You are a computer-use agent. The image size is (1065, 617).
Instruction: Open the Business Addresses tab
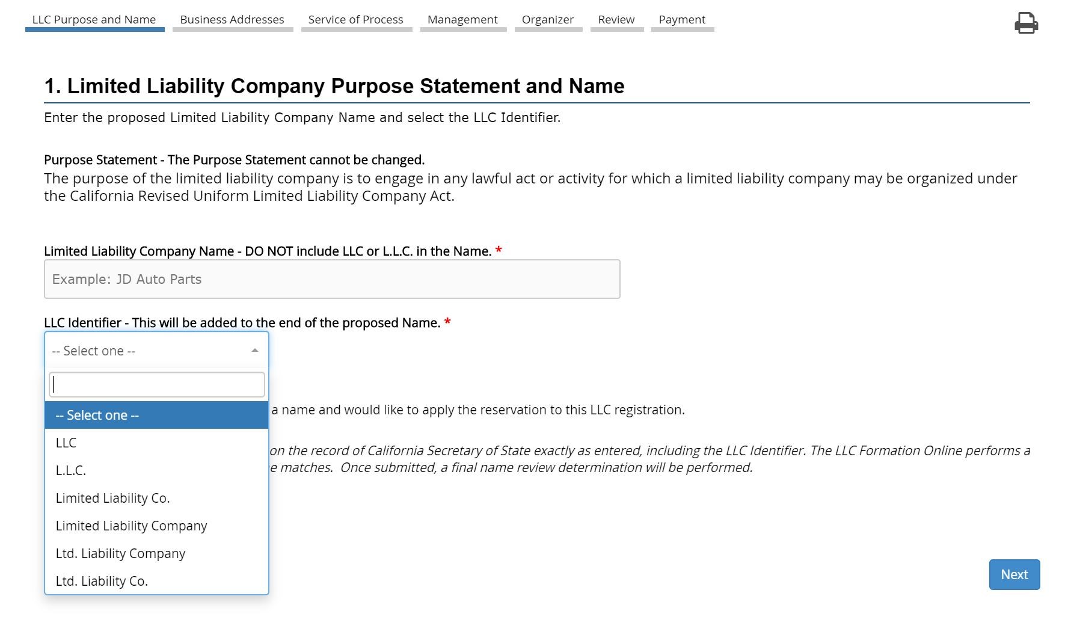click(232, 20)
